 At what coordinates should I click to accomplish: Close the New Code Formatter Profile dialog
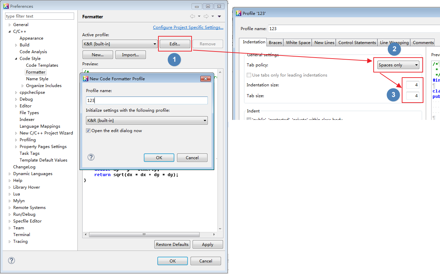tap(206, 79)
